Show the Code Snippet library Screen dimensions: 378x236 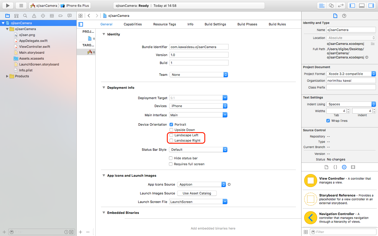pos(335,167)
